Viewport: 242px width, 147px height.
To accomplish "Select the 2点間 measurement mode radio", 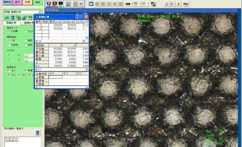I will pos(9,31).
